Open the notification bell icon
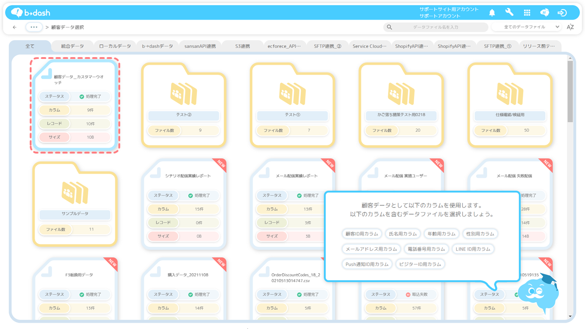Image resolution: width=585 pixels, height=329 pixels. [492, 13]
